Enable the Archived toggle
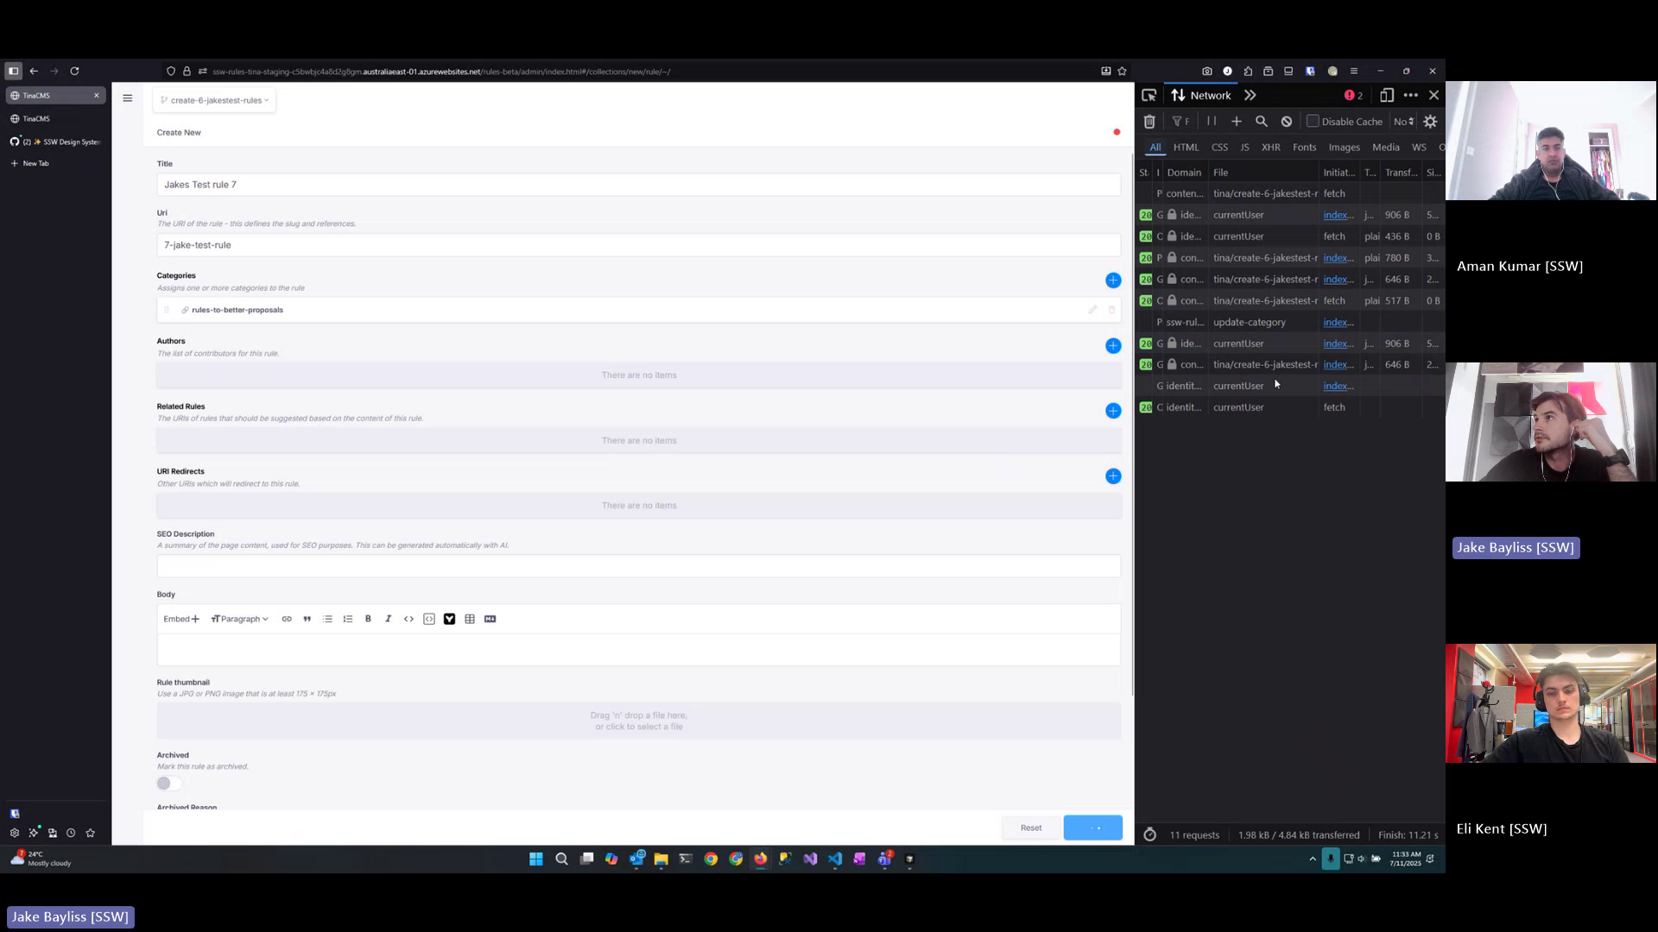Screen dimensions: 1658x932 point(168,783)
